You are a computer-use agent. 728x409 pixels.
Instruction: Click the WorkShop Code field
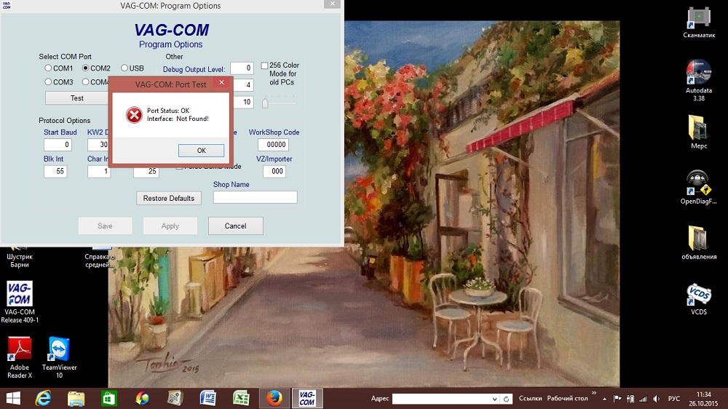274,145
